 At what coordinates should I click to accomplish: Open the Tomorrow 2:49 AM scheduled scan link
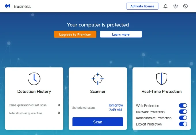click(116, 107)
